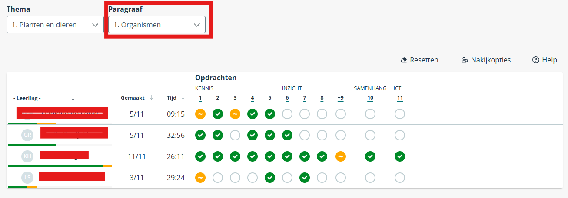Click the Help question mark icon
Screen dimensions: 568x198
click(536, 60)
